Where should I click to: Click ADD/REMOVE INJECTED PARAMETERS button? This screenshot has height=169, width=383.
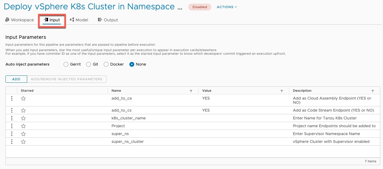pyautogui.click(x=67, y=79)
